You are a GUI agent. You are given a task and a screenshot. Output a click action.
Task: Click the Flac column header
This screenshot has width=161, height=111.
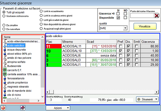(x=54, y=42)
